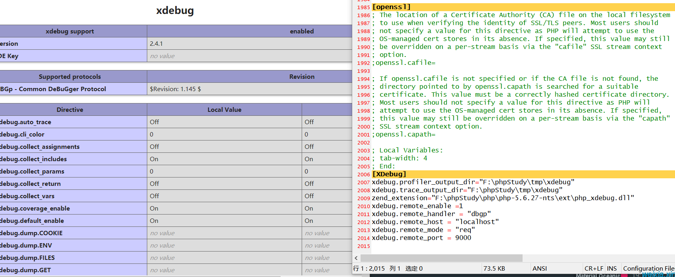Click the ;openssl.cafile= line
The image size is (675, 277).
tap(404, 63)
